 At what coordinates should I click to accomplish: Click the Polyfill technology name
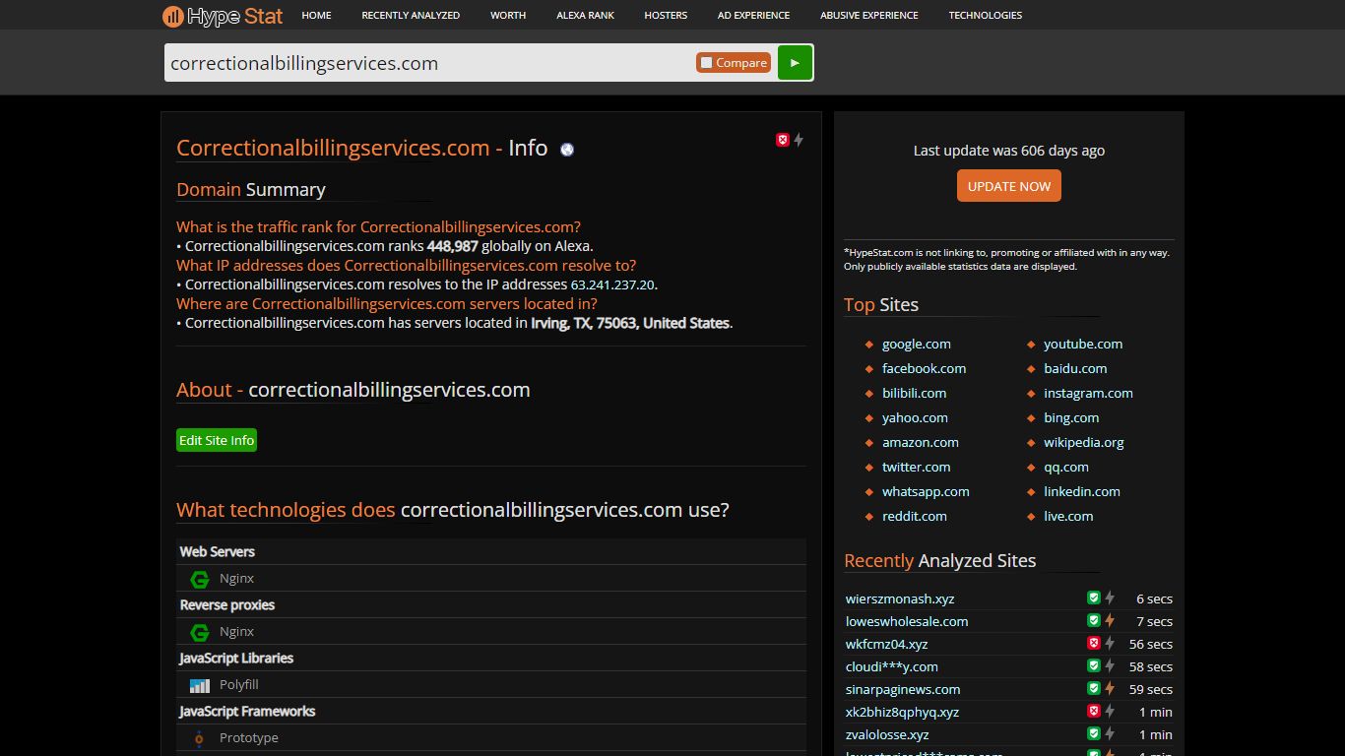(239, 685)
